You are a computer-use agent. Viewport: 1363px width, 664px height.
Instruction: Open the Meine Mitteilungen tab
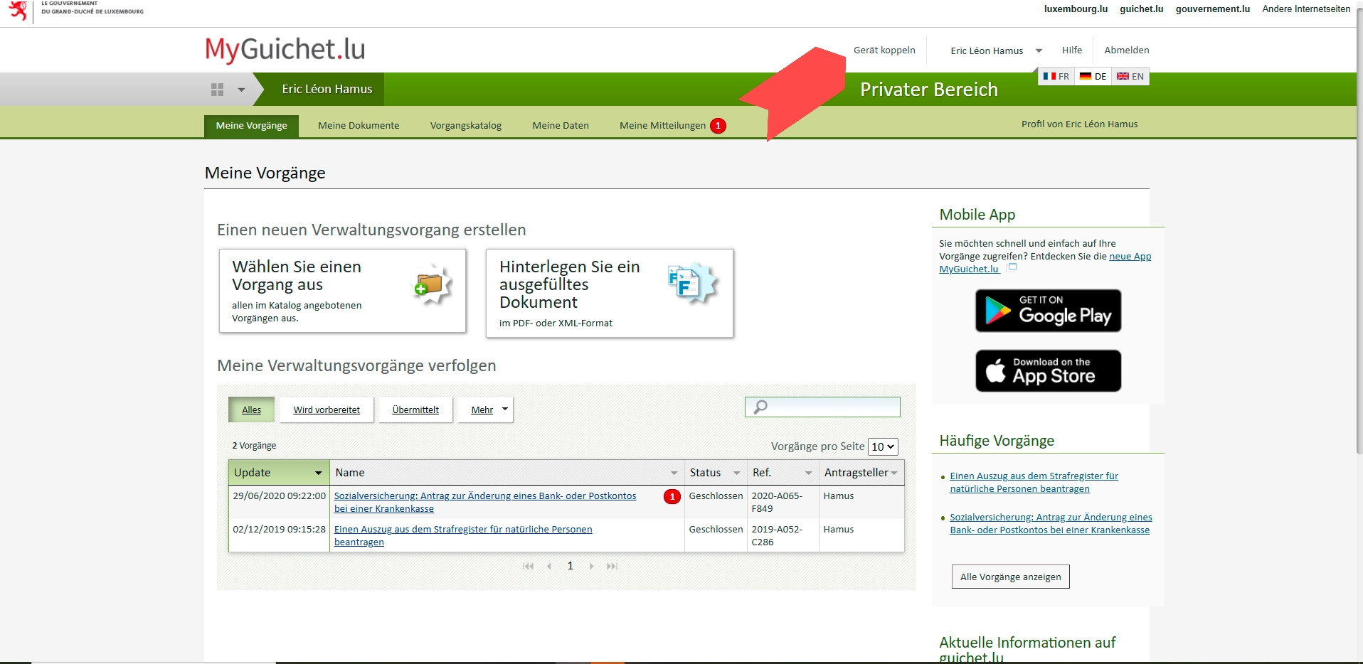pos(662,126)
